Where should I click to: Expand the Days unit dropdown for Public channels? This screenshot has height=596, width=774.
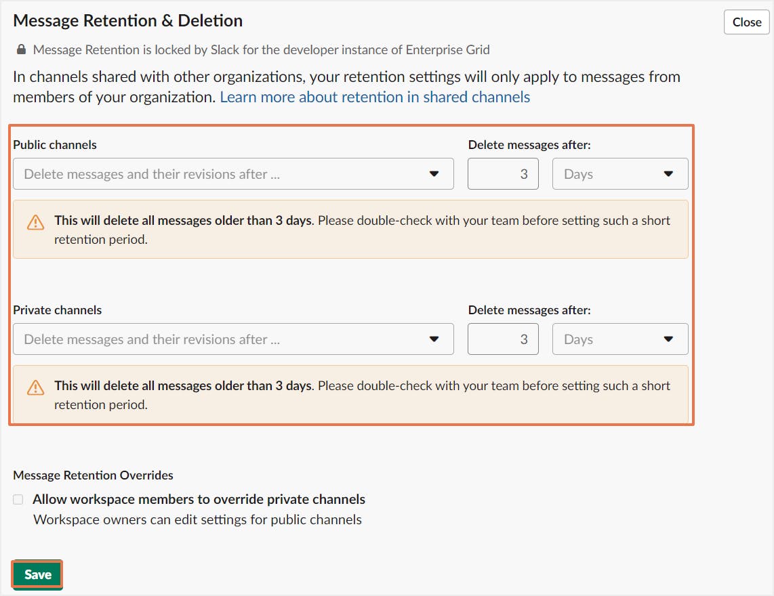click(620, 174)
